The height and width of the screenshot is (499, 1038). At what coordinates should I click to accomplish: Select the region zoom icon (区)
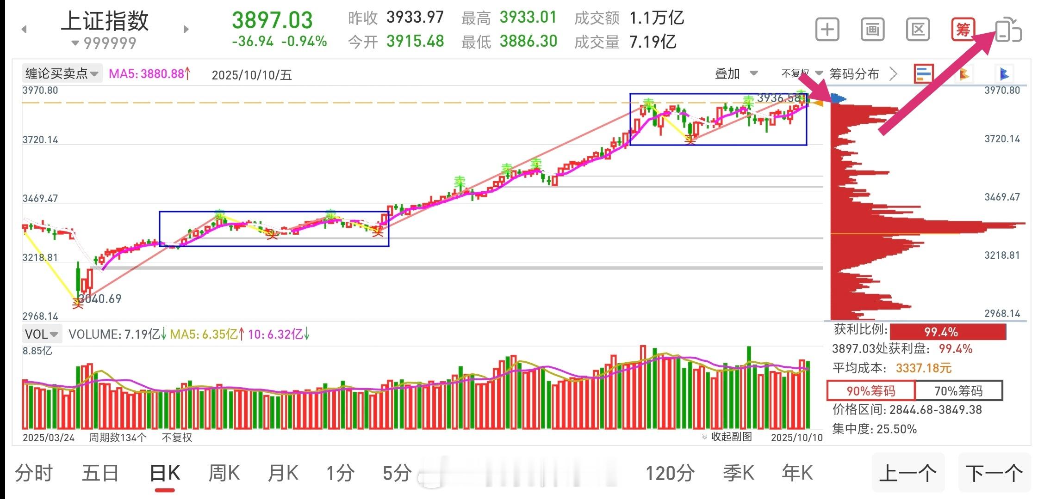pos(917,29)
